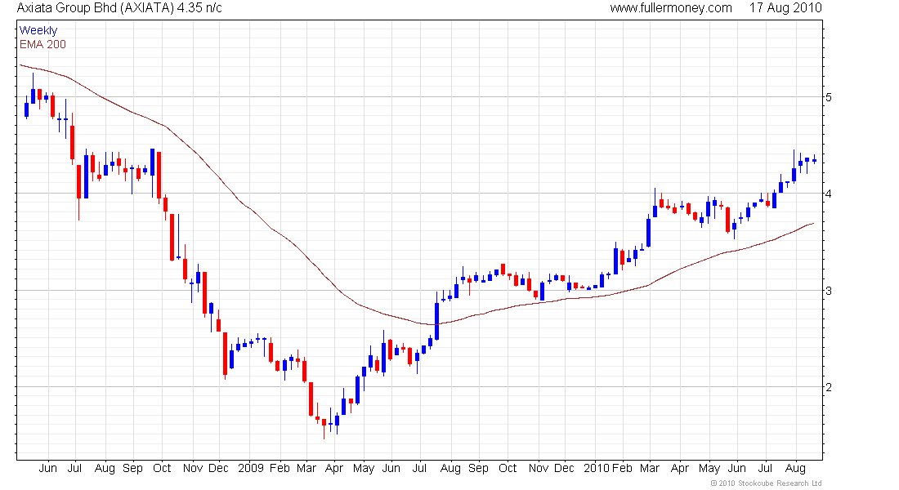This screenshot has width=899, height=490.
Task: Click the date '17 Aug 2010'
Action: (785, 8)
